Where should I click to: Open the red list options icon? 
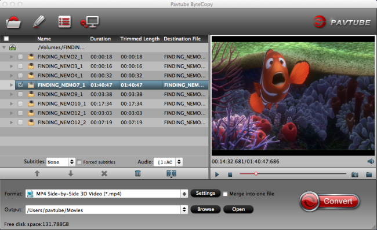coord(64,22)
